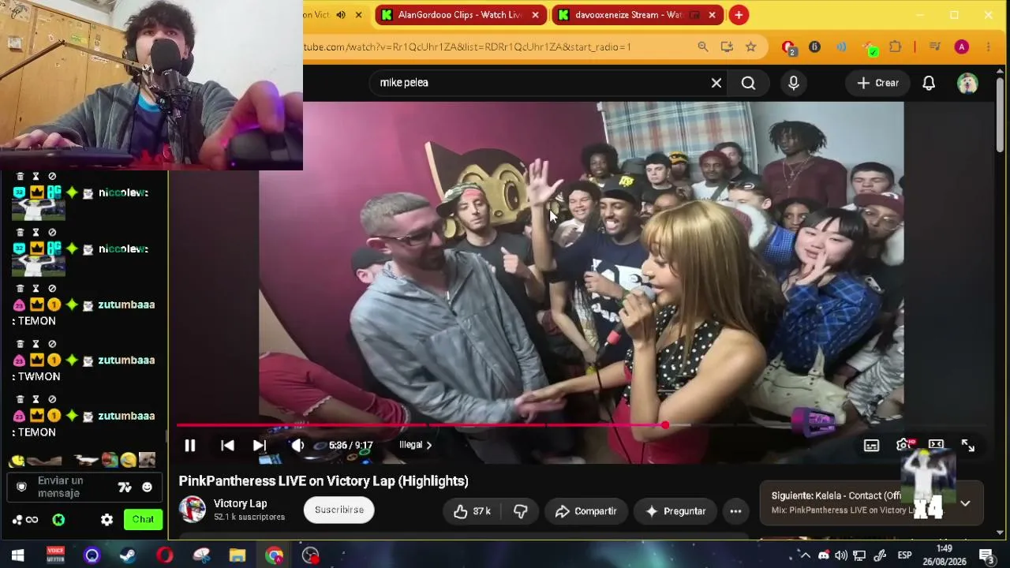The height and width of the screenshot is (568, 1010).
Task: Subscribe with the Suscribirse button
Action: 339,510
